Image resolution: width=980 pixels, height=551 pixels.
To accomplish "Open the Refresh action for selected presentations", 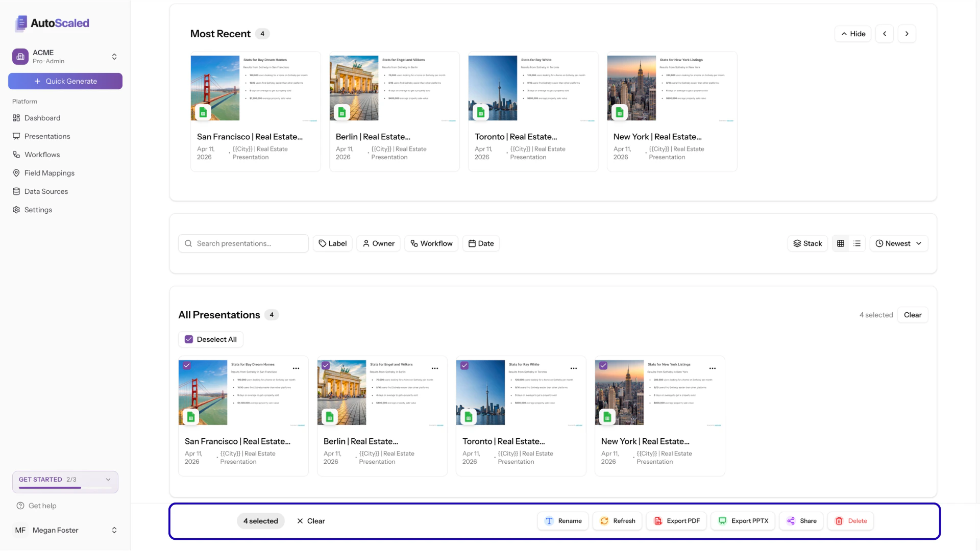I will [x=617, y=521].
